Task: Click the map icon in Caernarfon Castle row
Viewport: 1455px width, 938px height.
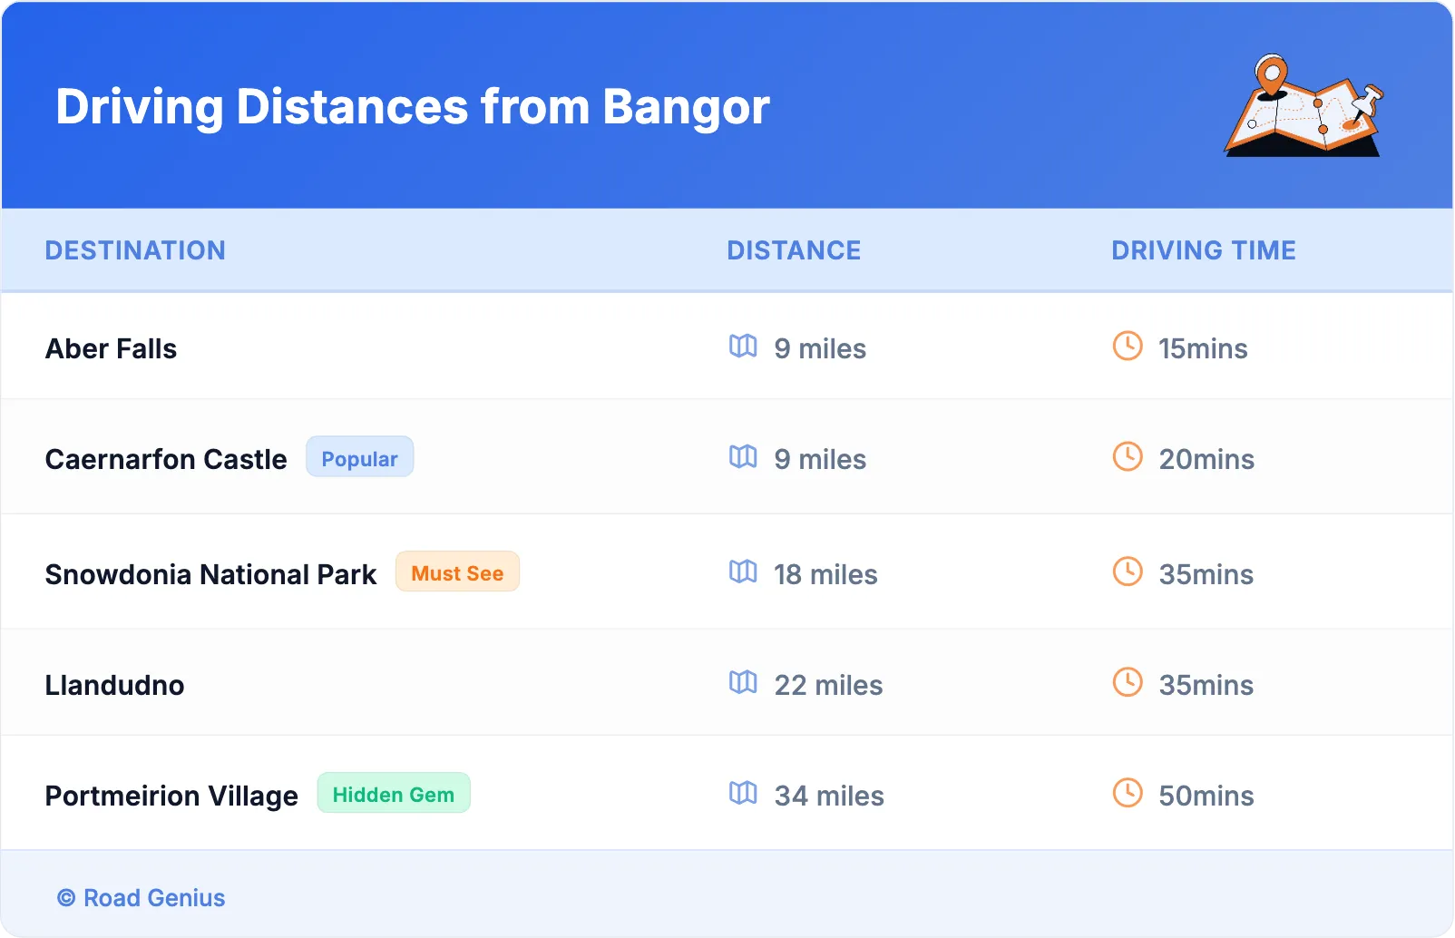Action: [x=743, y=456]
